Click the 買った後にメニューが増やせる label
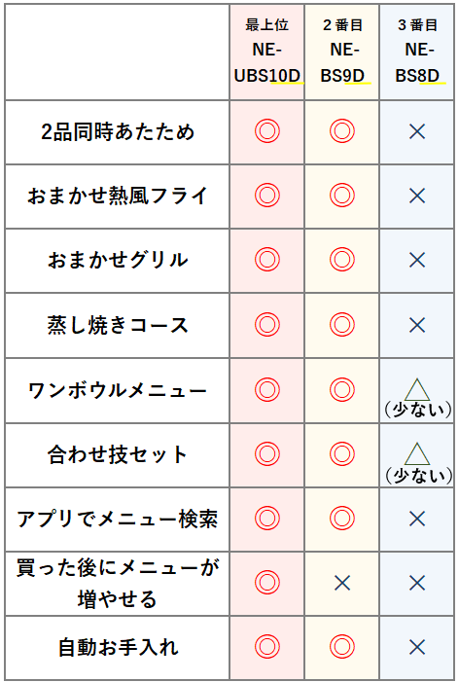This screenshot has width=459, height=682. 118,583
